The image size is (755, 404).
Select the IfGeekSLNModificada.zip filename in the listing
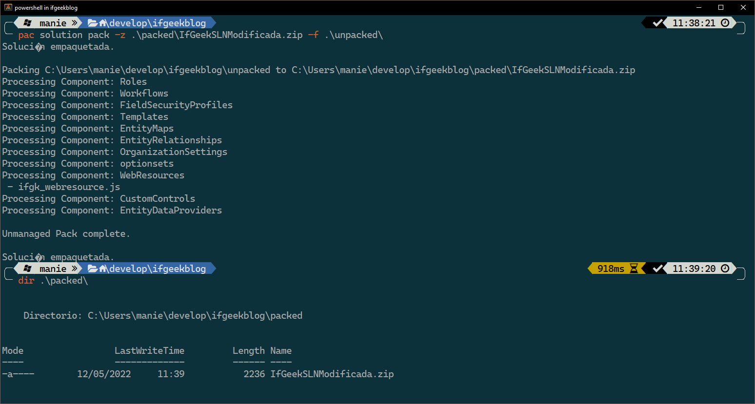click(332, 374)
